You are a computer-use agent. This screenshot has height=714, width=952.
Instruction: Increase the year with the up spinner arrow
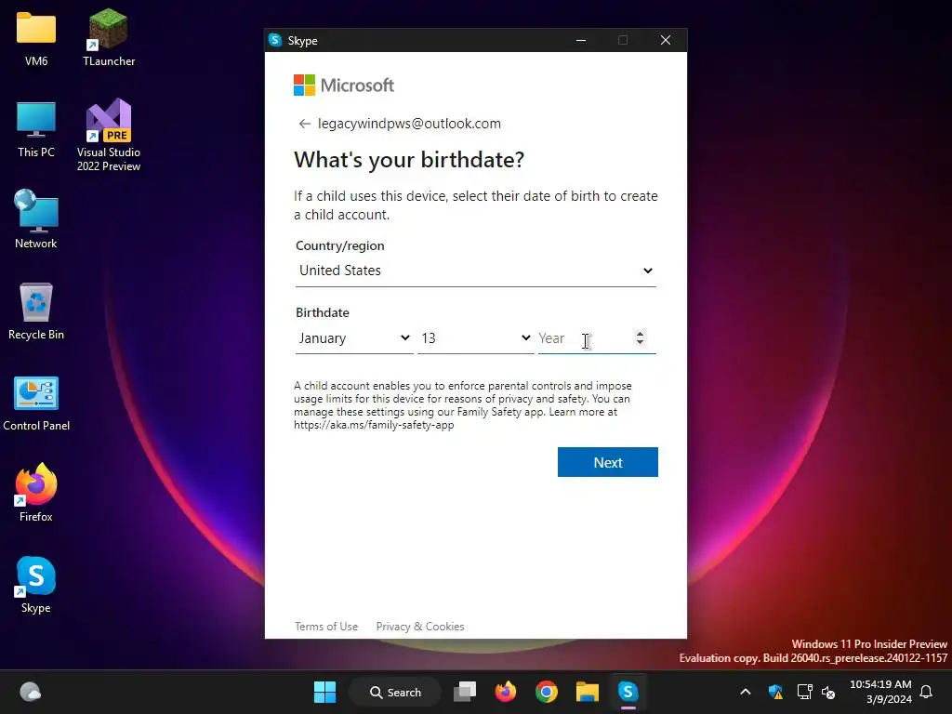coord(640,334)
